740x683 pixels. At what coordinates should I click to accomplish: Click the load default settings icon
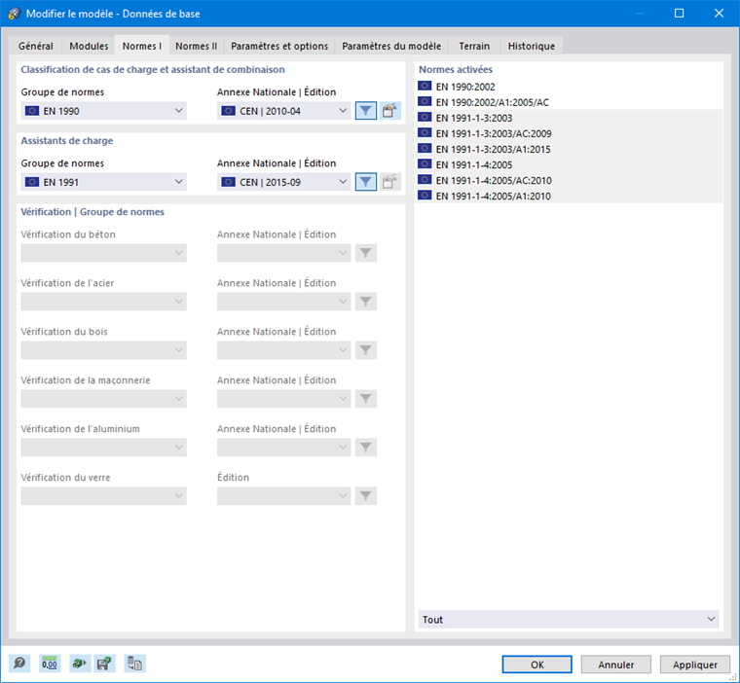click(x=79, y=664)
